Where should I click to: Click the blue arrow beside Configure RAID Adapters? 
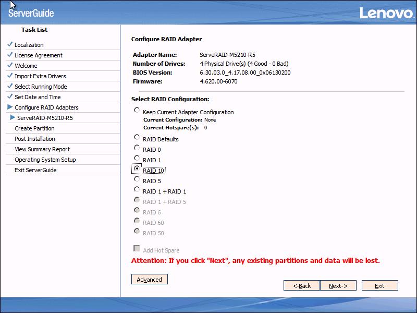click(9, 107)
